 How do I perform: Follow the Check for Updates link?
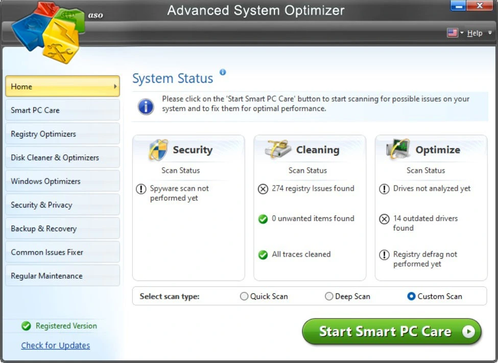(x=55, y=346)
